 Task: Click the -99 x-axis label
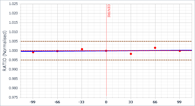(x=32, y=102)
